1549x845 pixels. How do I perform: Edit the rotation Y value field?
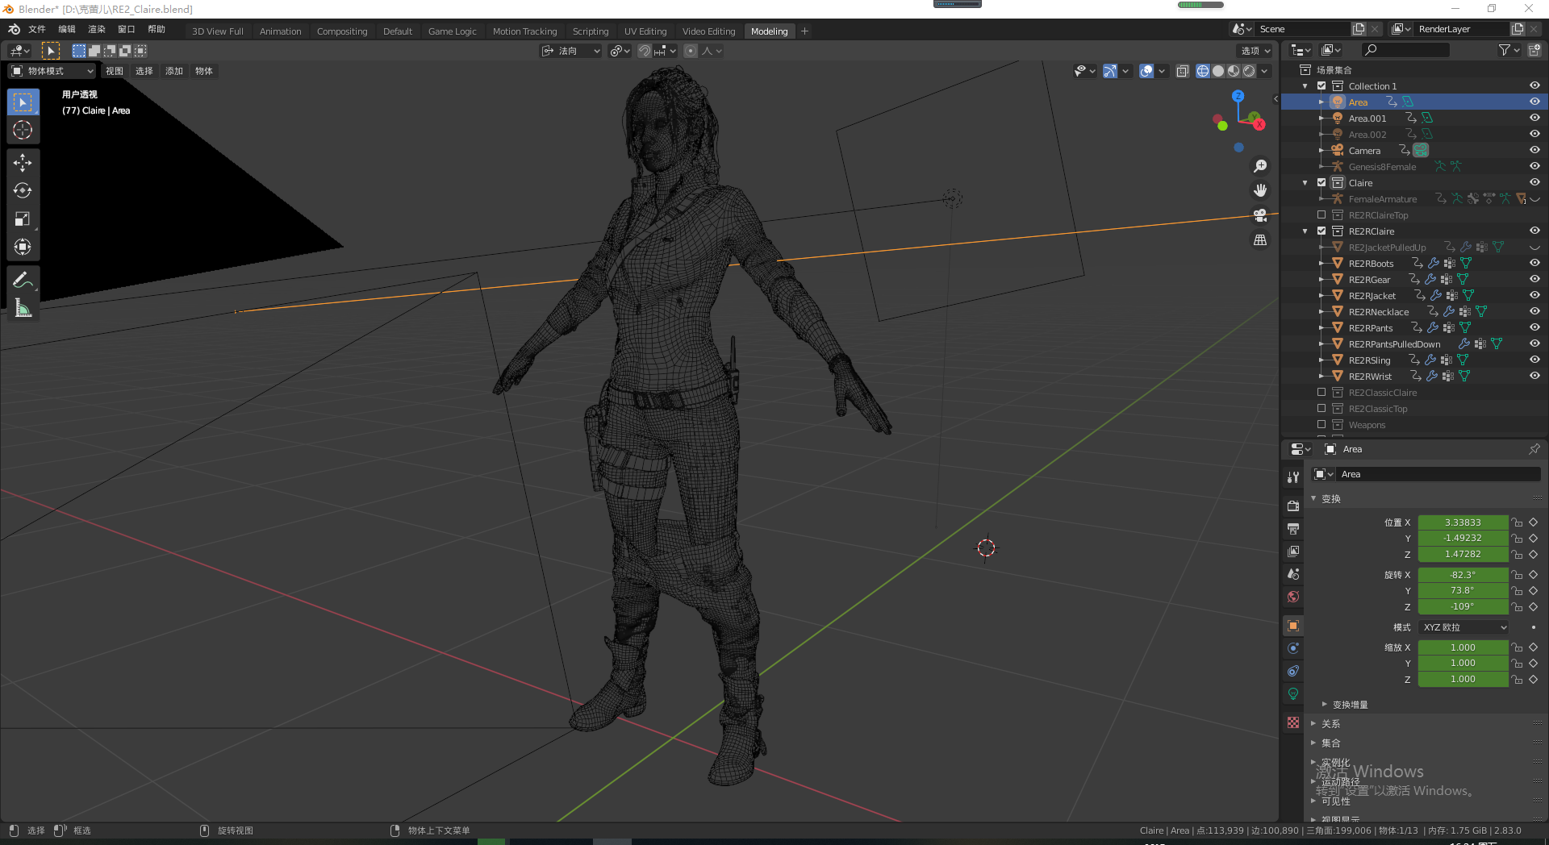(1463, 590)
